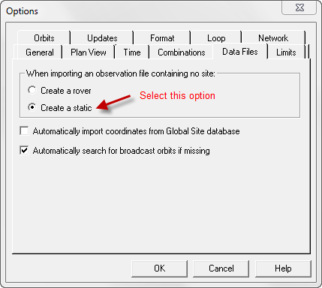
Task: Select the Create a rover radio button
Action: (32, 90)
